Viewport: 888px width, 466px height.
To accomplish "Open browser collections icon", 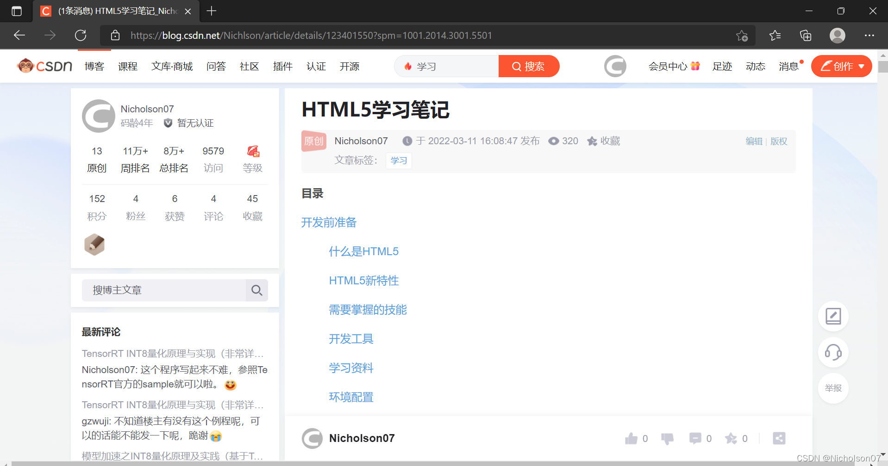I will [x=806, y=35].
